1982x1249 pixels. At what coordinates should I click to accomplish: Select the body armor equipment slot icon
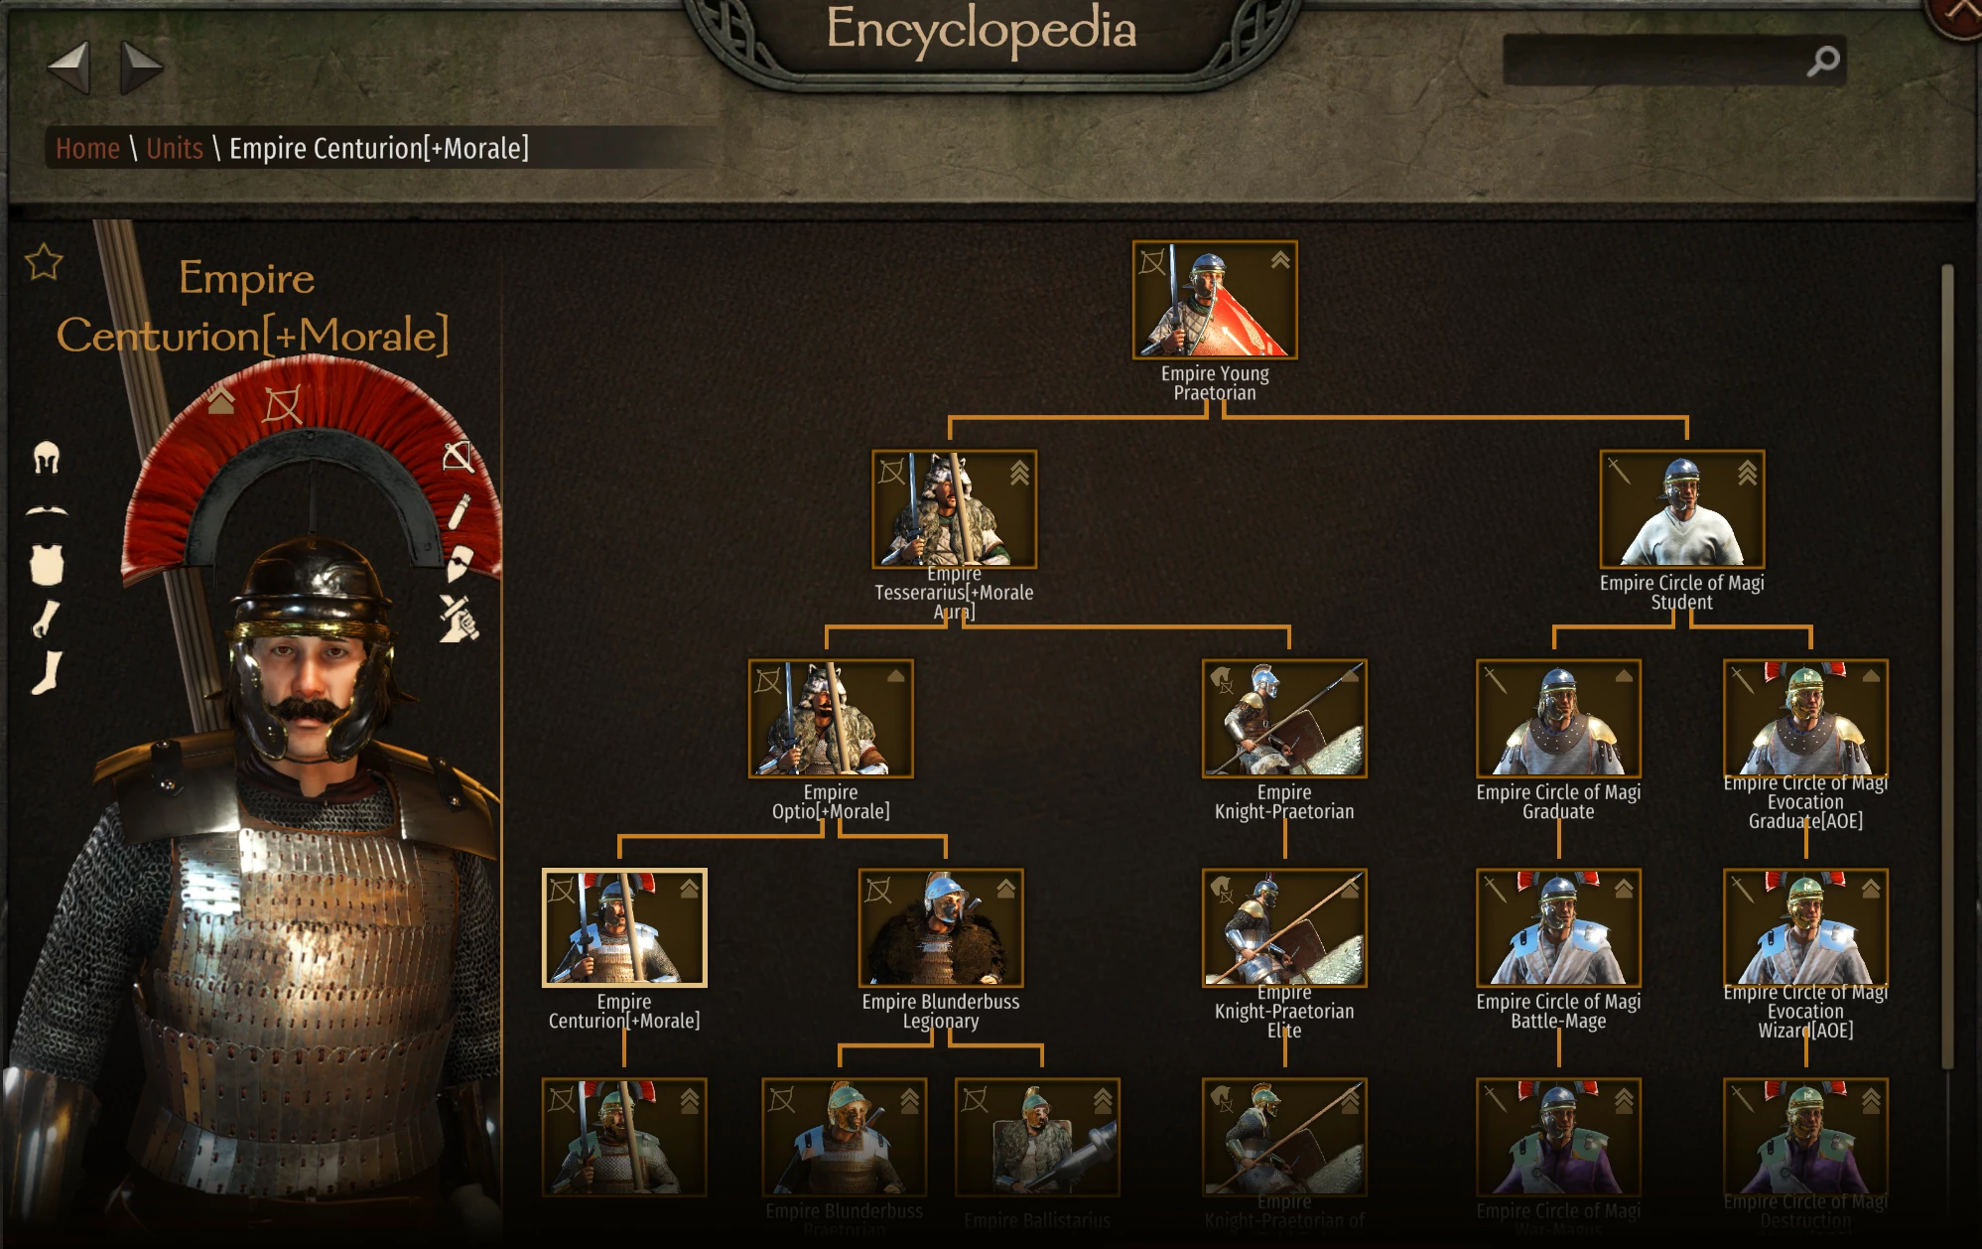47,563
